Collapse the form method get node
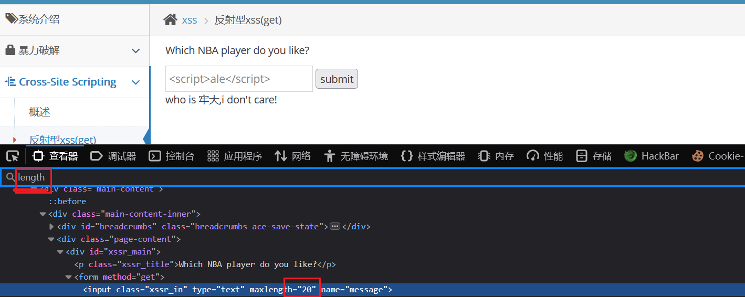The width and height of the screenshot is (745, 297). (69, 277)
